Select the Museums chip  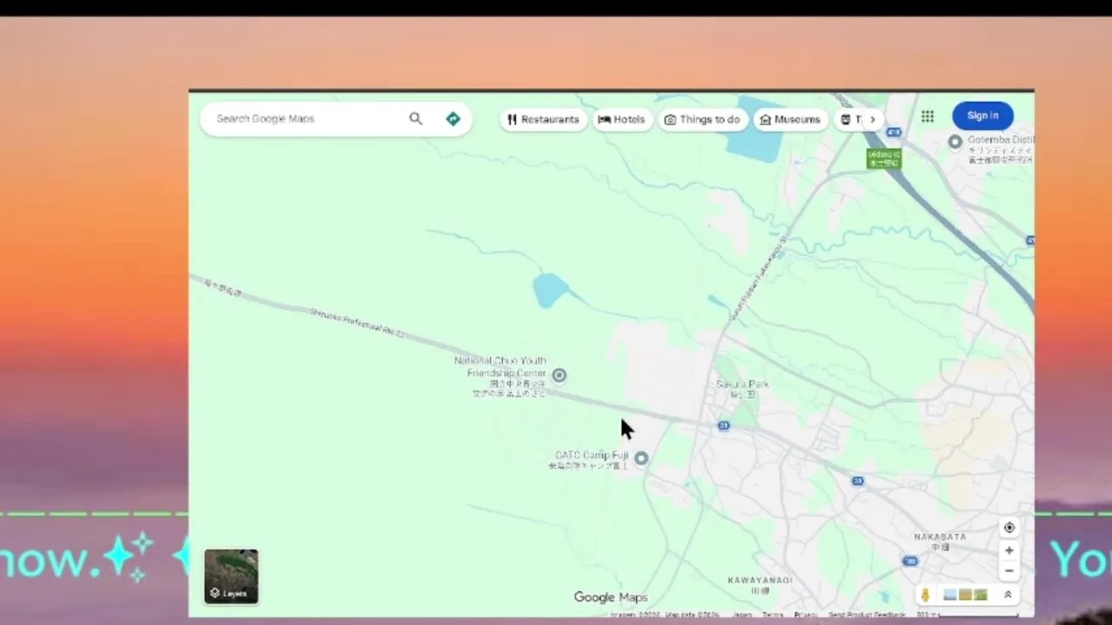pyautogui.click(x=790, y=120)
